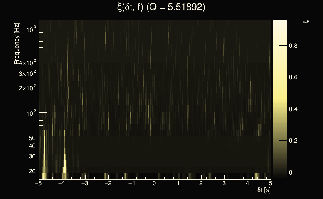Click the 50 Hz tick label on the y-axis
This screenshot has height=199, width=323.
pos(32,138)
